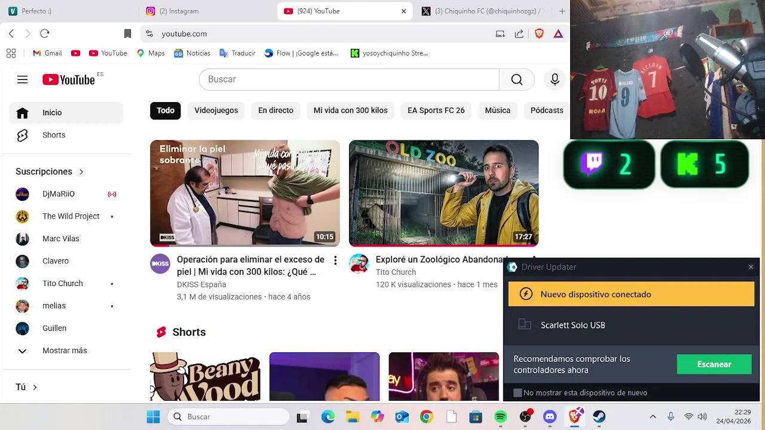Open The Wild Project channel
765x430 pixels.
coord(66,216)
